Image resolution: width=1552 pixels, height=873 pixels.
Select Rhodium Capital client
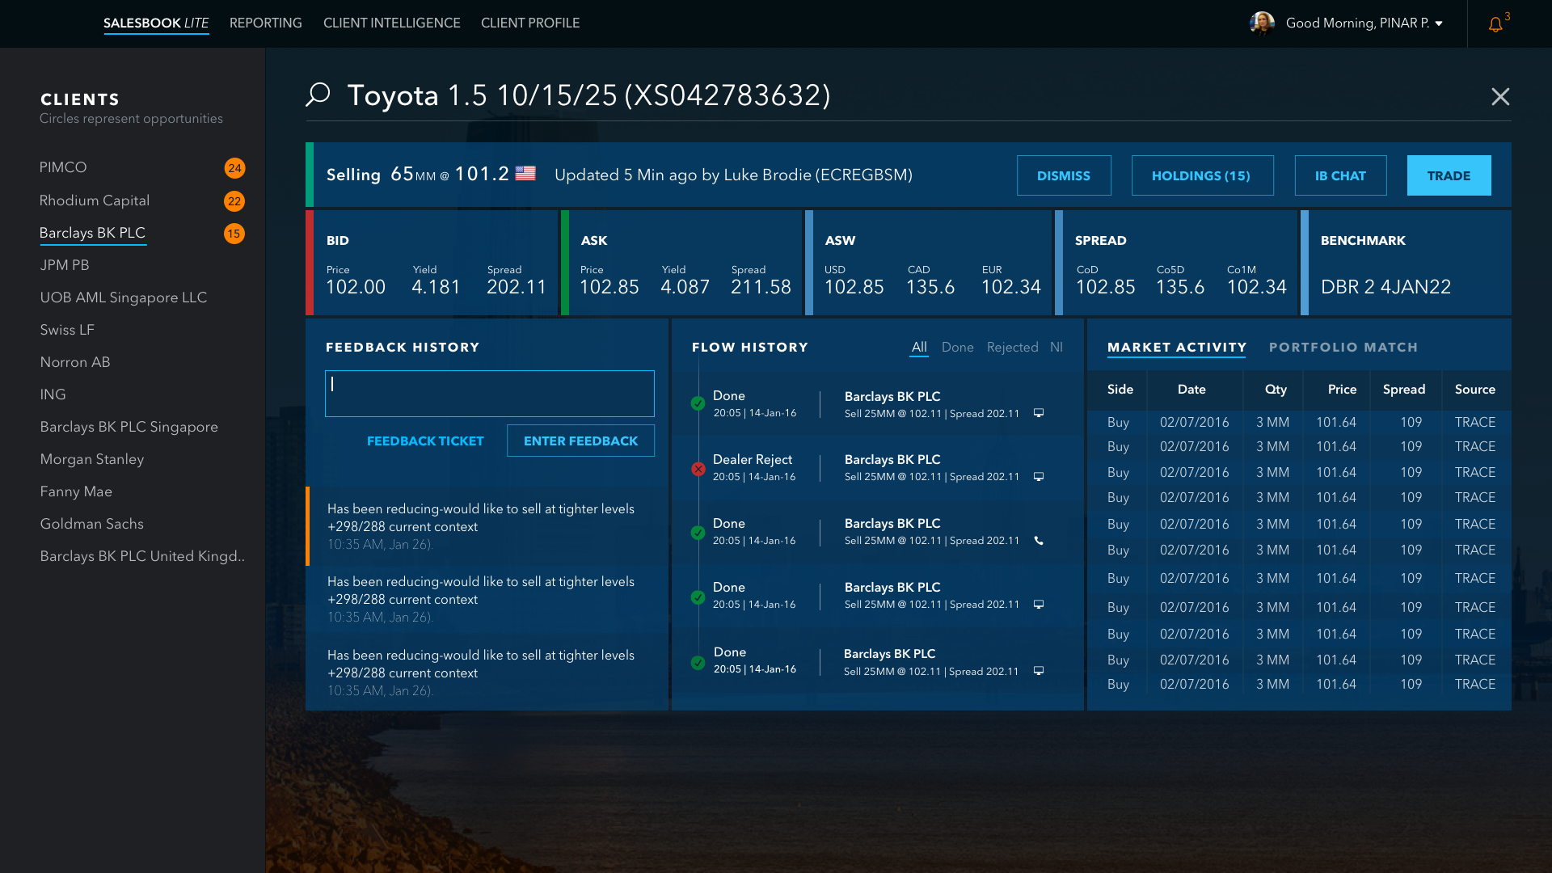tap(95, 200)
